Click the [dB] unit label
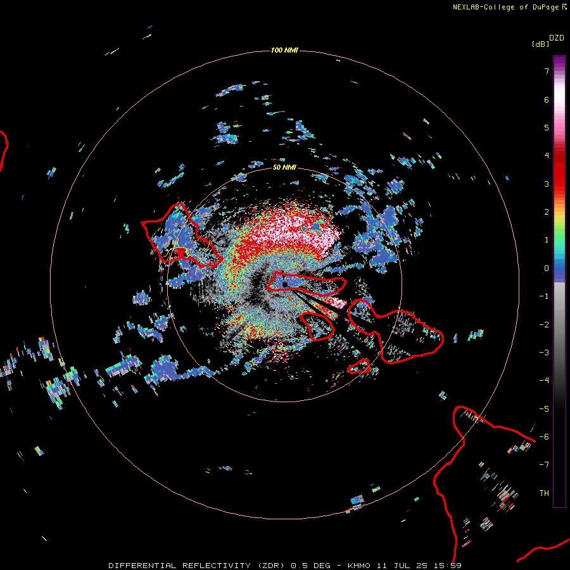 (x=540, y=44)
